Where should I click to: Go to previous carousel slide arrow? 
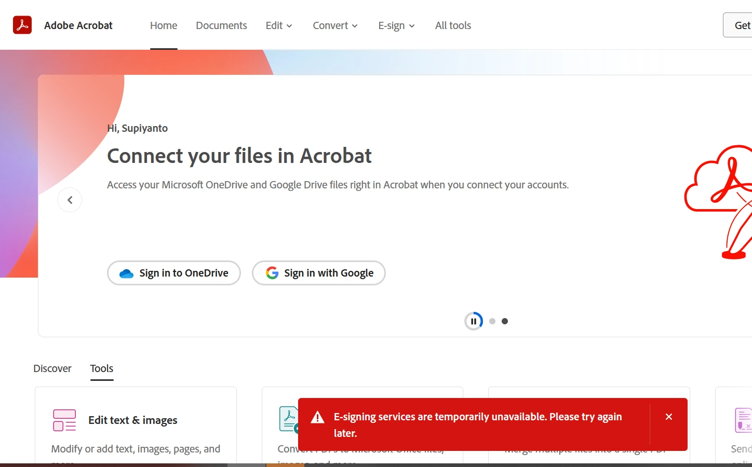[x=70, y=200]
